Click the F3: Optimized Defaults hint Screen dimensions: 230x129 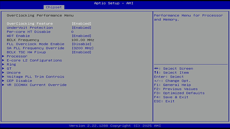[179, 93]
